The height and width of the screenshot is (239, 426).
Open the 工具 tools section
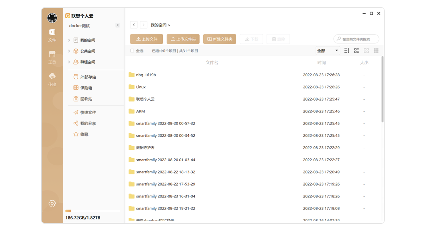(52, 57)
